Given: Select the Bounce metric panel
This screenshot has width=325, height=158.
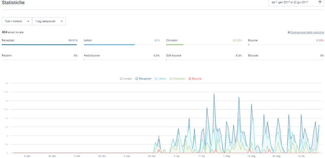Looking at the screenshot, I should click(286, 42).
